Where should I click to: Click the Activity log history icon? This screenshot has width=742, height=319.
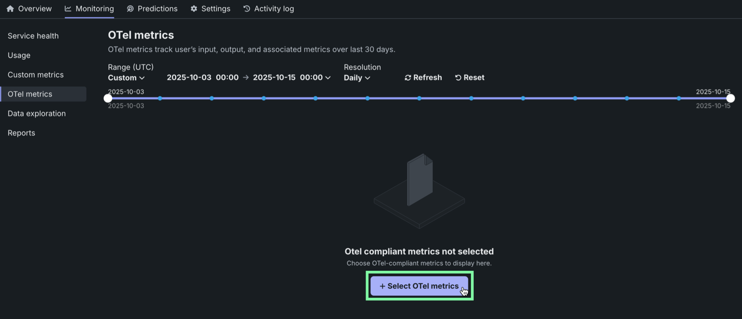pyautogui.click(x=246, y=9)
